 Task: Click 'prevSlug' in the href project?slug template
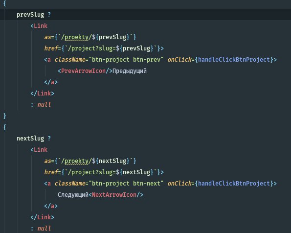click(136, 48)
